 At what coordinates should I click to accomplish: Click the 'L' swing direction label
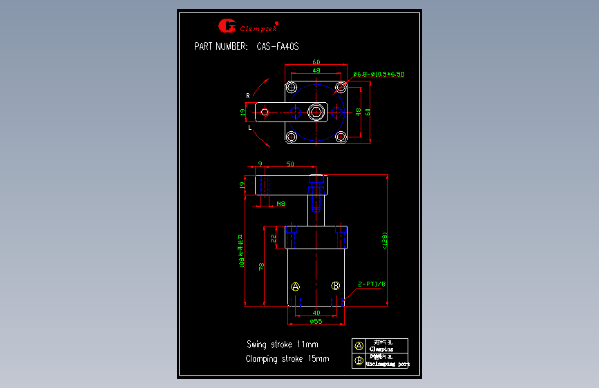pos(250,128)
